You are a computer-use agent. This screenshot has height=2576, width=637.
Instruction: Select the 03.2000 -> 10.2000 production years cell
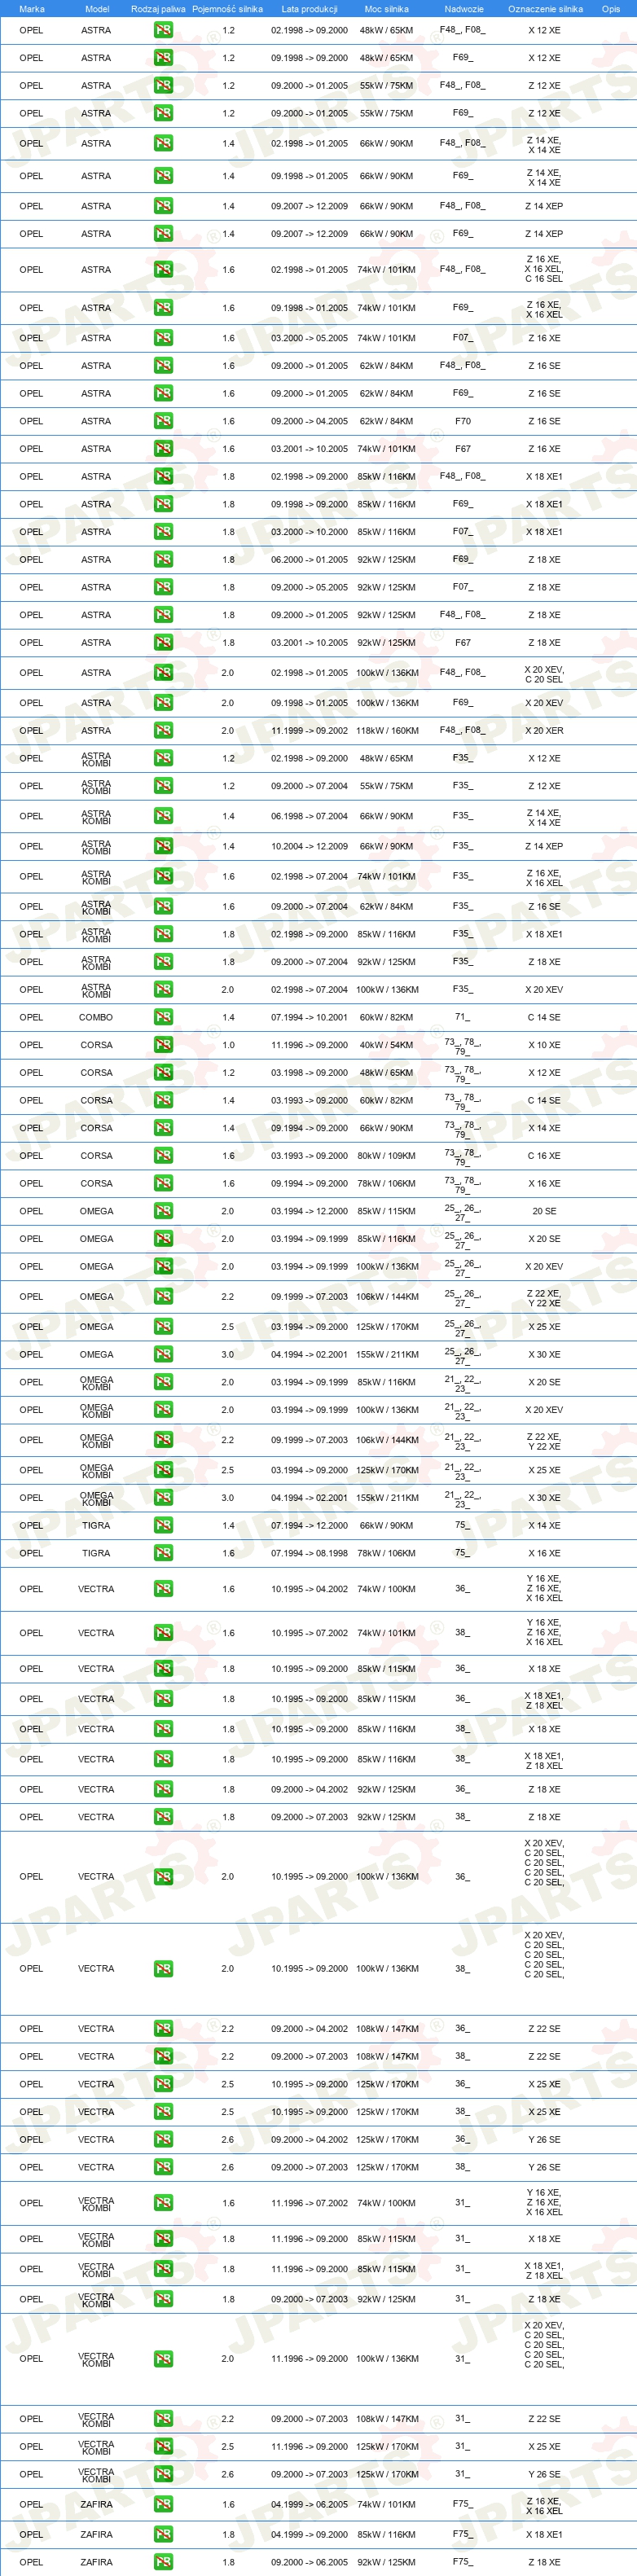[309, 532]
